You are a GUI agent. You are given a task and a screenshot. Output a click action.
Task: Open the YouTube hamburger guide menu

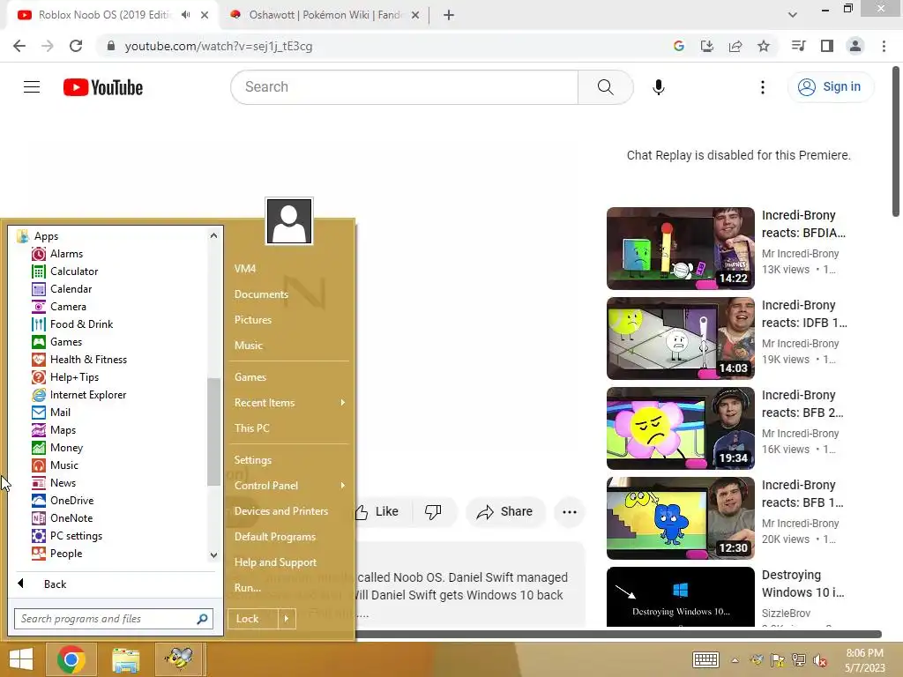32,87
